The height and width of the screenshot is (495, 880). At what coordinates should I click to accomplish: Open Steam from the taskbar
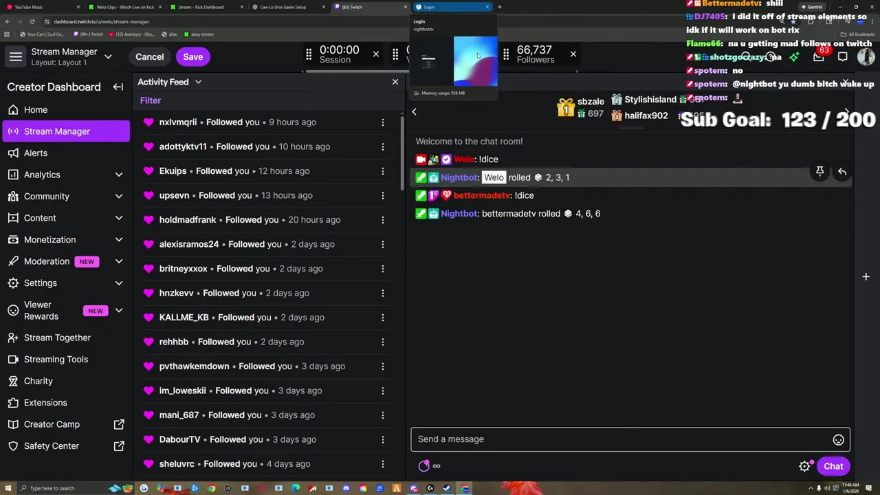point(448,489)
